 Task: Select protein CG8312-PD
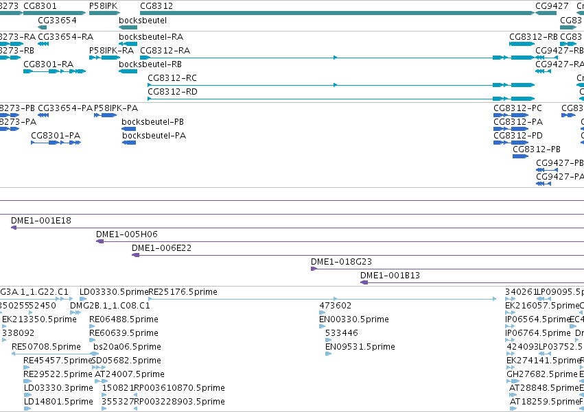click(518, 136)
